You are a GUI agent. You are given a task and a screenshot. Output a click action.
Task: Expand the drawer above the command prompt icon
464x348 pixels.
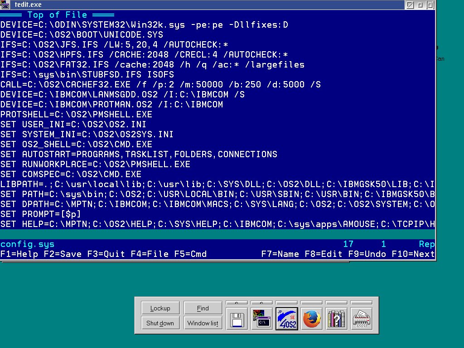pyautogui.click(x=262, y=302)
